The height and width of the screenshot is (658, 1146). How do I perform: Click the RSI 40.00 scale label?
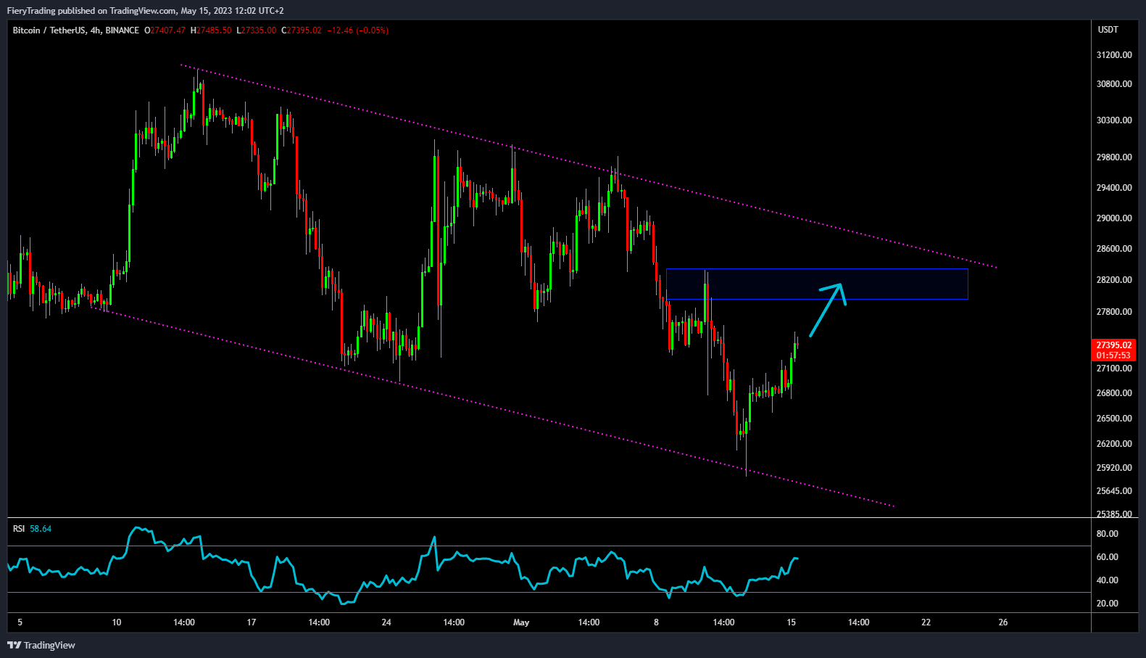tap(1108, 580)
